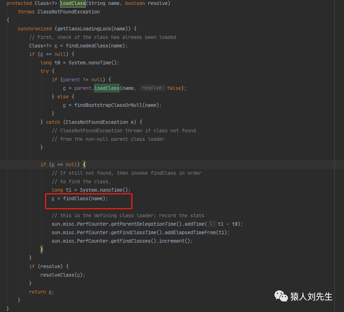Click the 'l:' parameter hint in addTime
This screenshot has height=312, width=344.
pos(212,224)
